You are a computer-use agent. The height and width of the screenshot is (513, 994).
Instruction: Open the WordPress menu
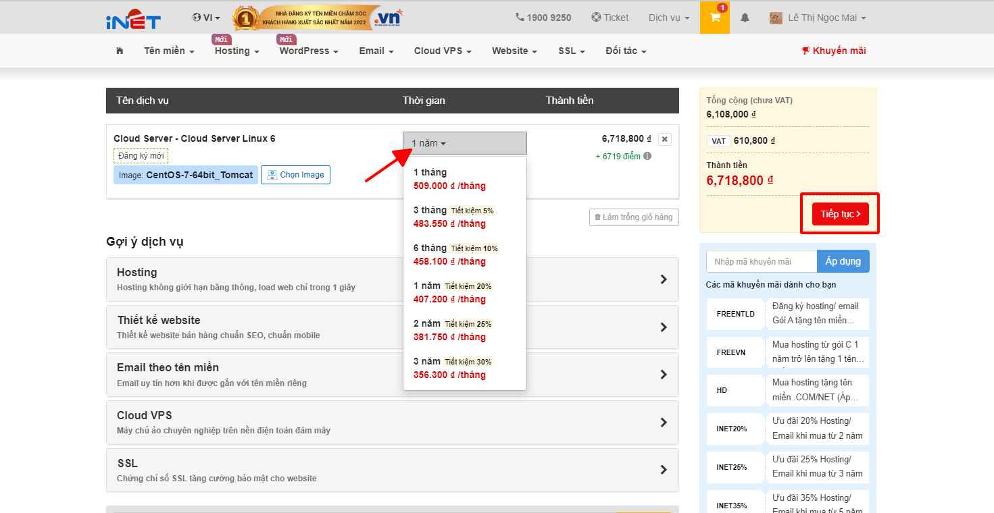click(309, 51)
